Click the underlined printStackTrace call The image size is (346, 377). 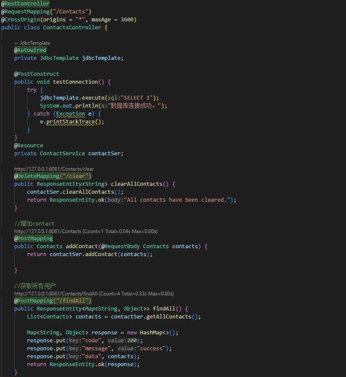tap(72, 122)
